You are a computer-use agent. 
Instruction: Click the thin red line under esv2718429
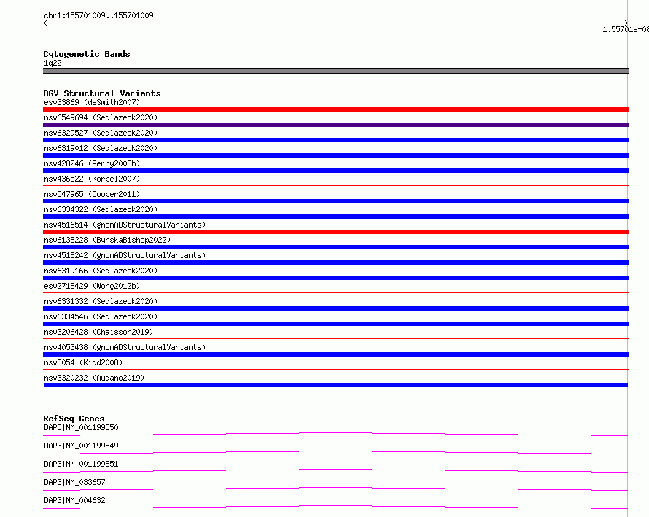[335, 292]
